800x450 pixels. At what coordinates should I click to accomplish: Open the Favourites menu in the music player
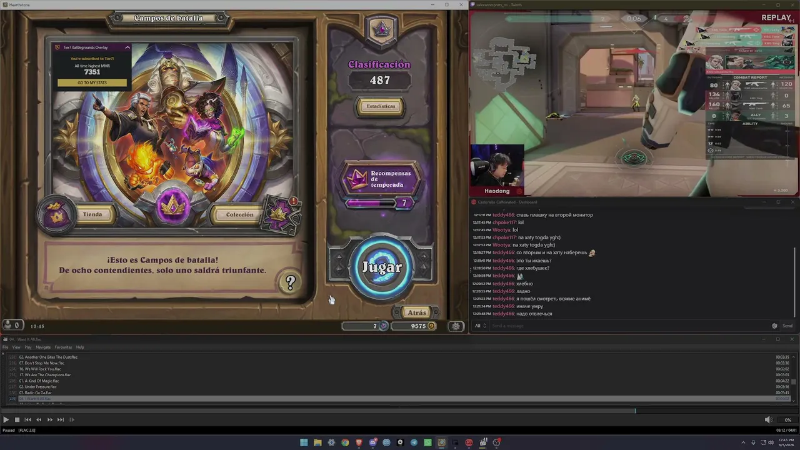click(63, 347)
